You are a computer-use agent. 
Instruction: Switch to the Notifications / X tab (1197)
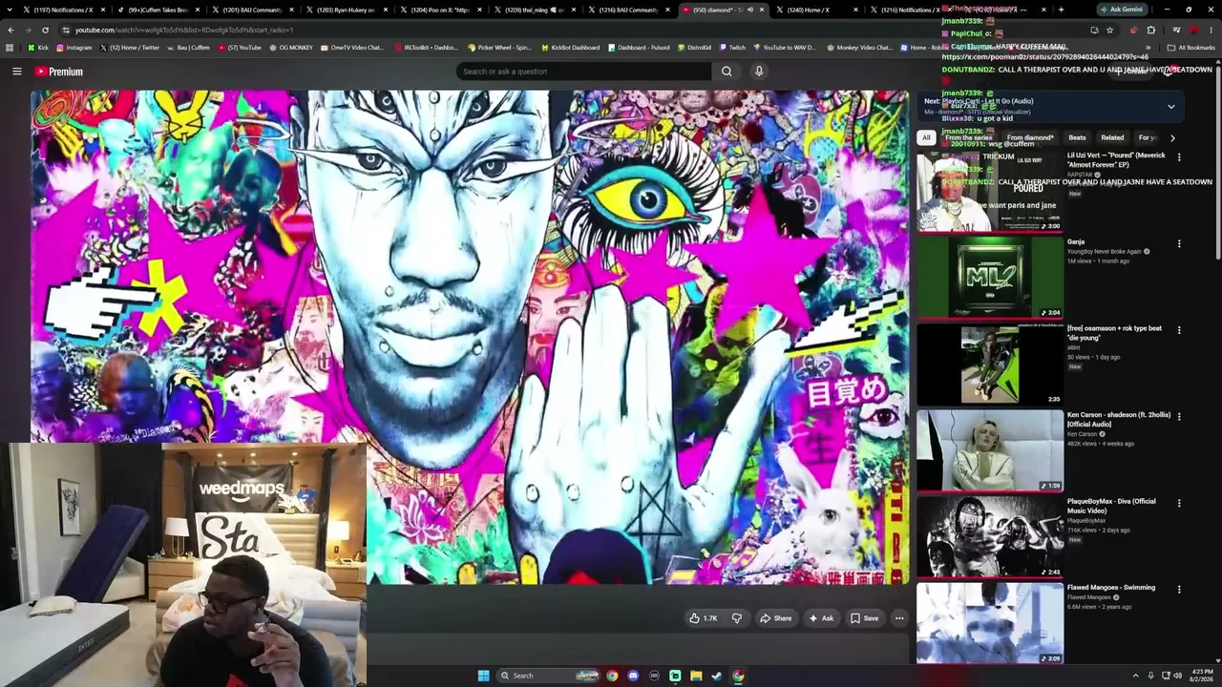tap(63, 10)
